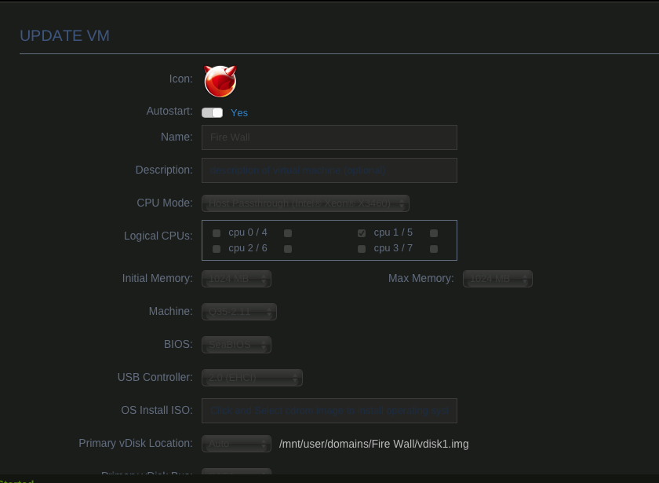Viewport: 659px width, 483px height.
Task: Click the 'cpu 2 / 6' label
Action: 248,248
